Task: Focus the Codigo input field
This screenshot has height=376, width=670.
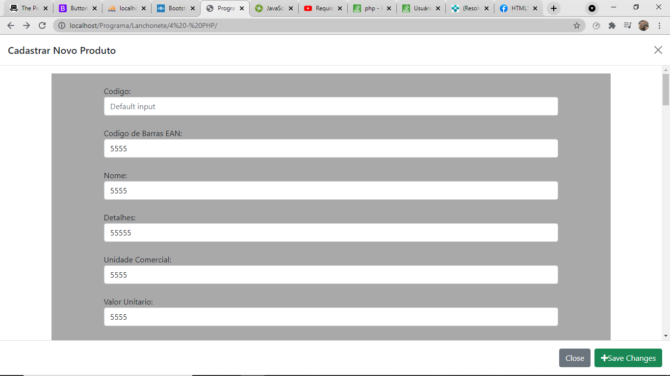Action: pos(331,106)
